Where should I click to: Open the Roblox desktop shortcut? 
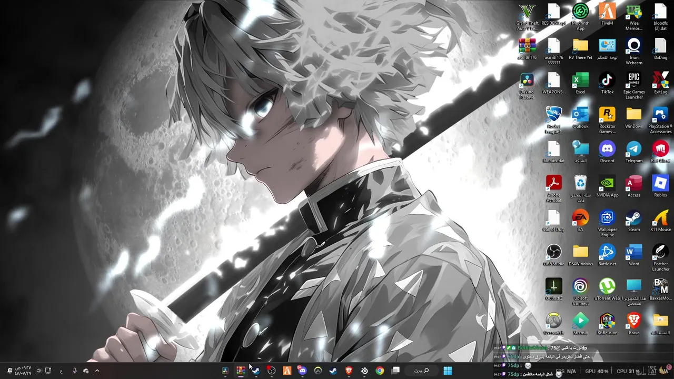point(660,187)
